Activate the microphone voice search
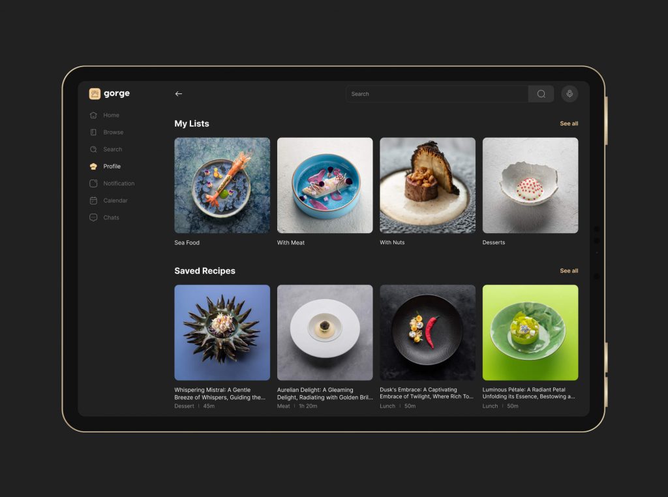Image resolution: width=668 pixels, height=497 pixels. click(x=569, y=94)
